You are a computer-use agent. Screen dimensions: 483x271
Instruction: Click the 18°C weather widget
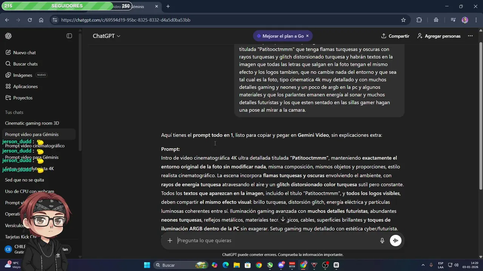pos(12,265)
